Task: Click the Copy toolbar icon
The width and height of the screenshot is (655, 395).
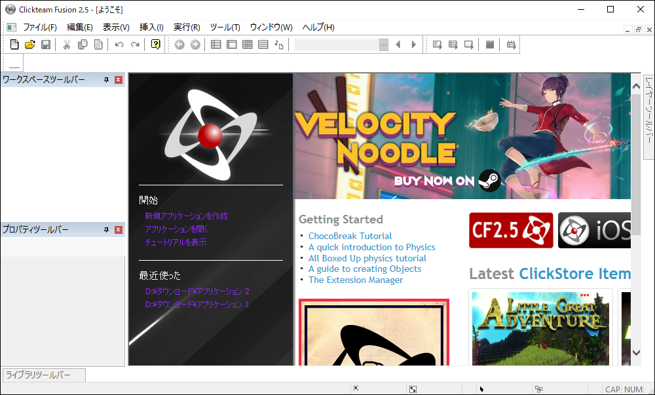Action: [x=83, y=45]
